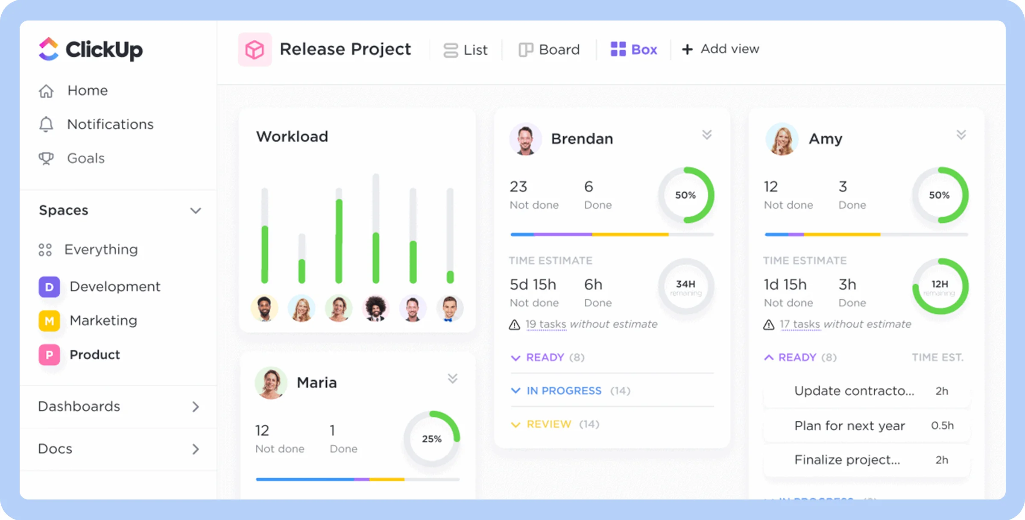This screenshot has width=1025, height=520.
Task: Open Notifications from the sidebar
Action: [x=110, y=124]
